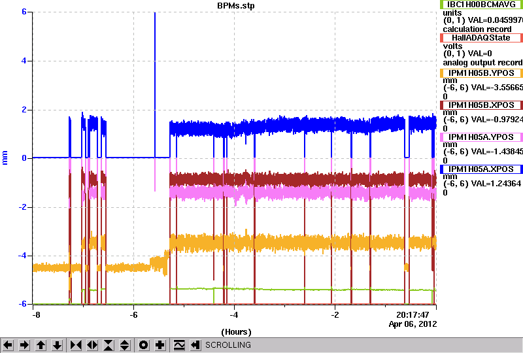Image resolution: width=523 pixels, height=353 pixels.
Task: Click the 20:17:47 timestamp on the time axis
Action: (x=413, y=315)
